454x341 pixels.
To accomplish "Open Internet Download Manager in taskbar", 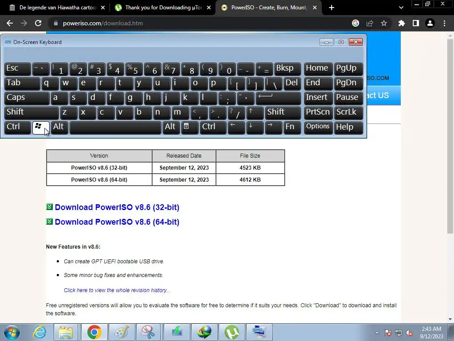I will pyautogui.click(x=204, y=332).
